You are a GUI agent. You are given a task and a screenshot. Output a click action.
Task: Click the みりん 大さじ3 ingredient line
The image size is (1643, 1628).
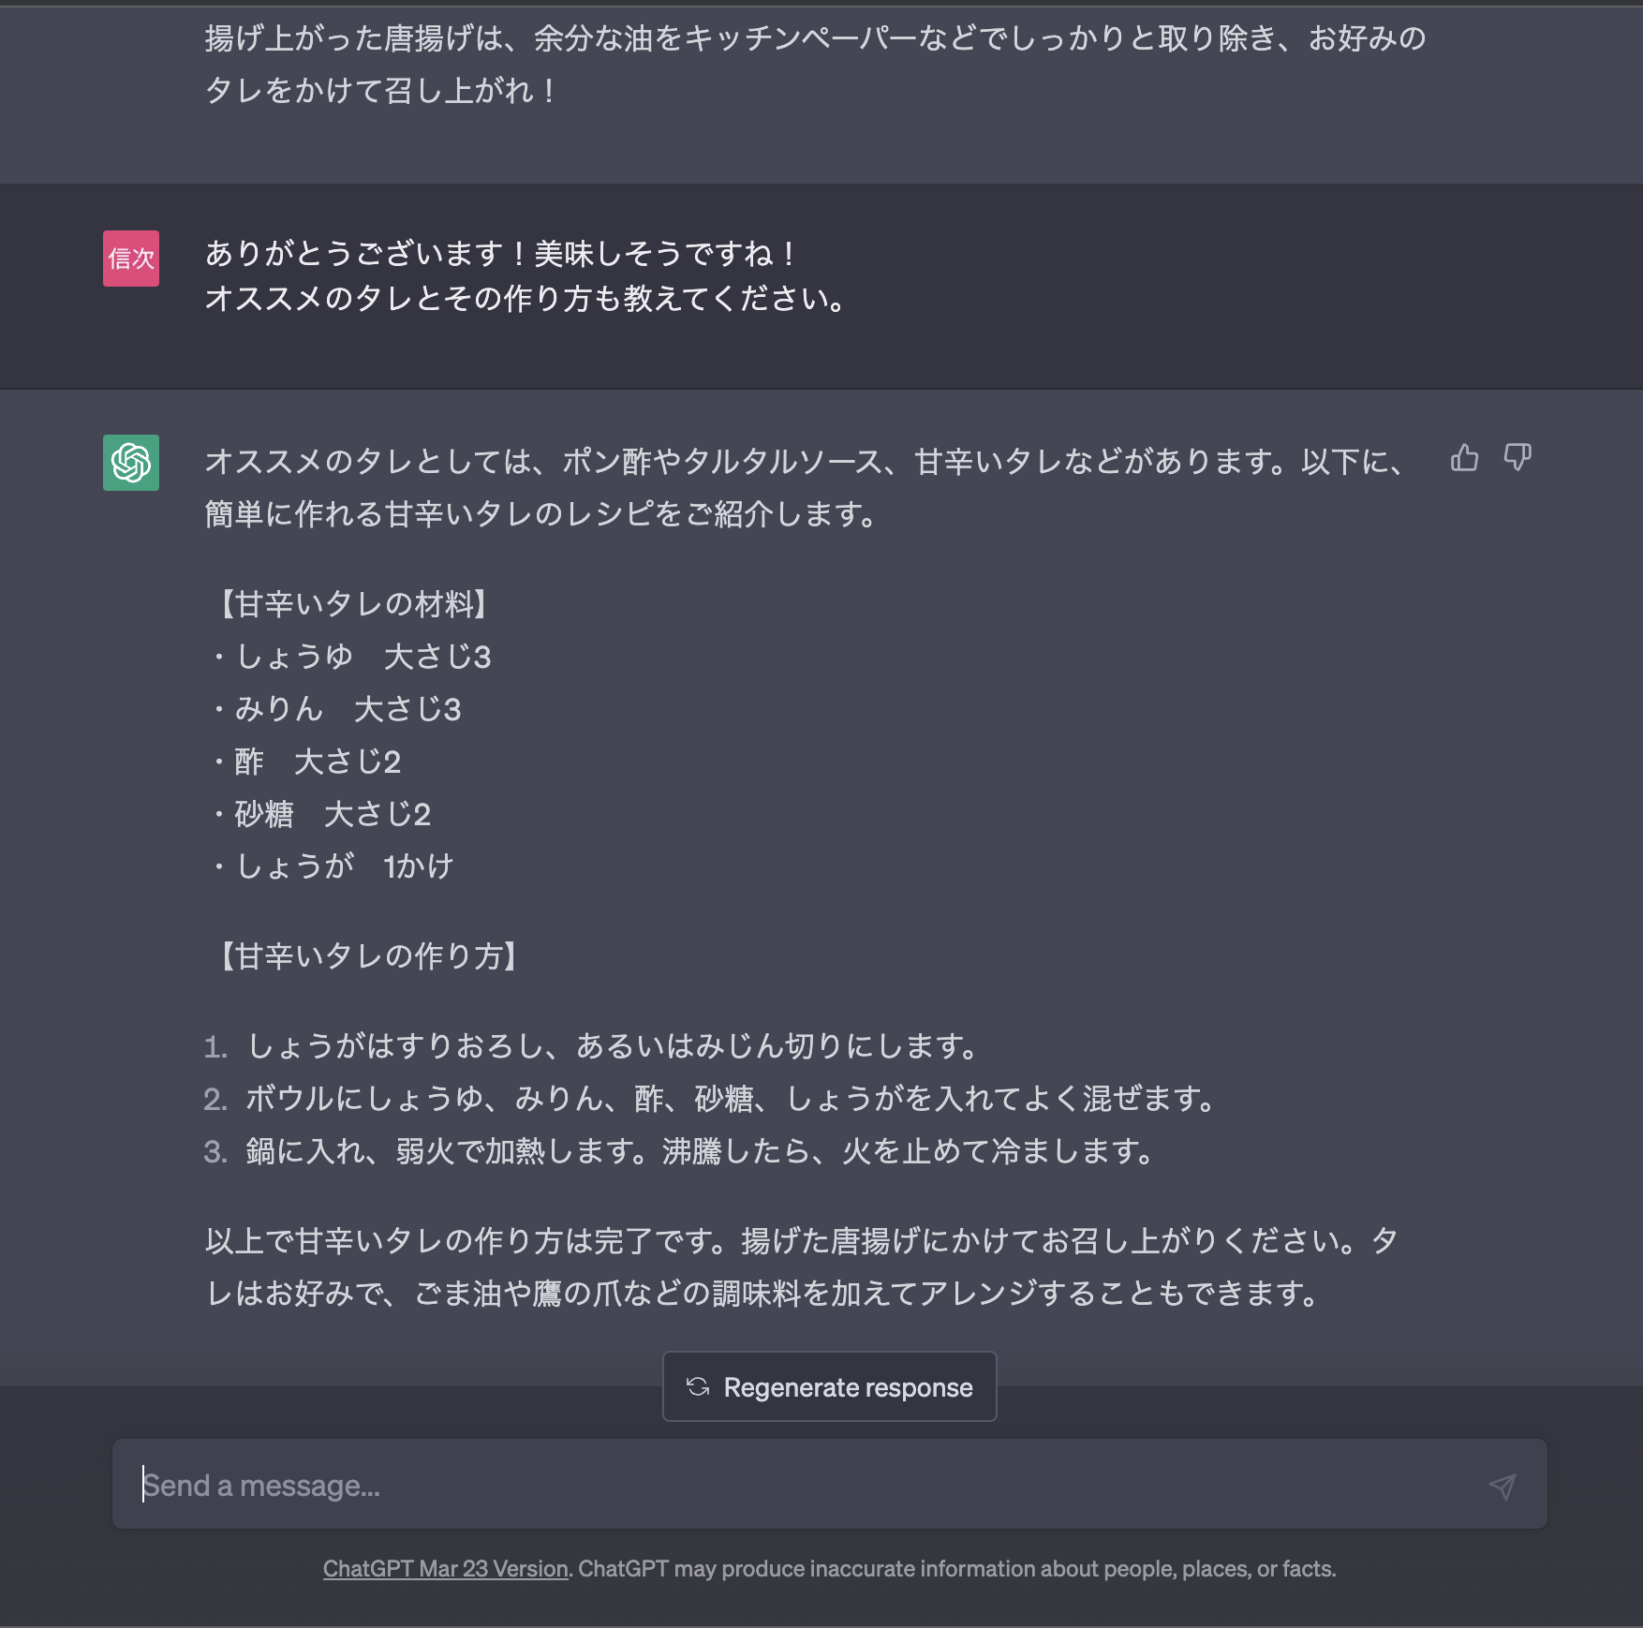[337, 709]
